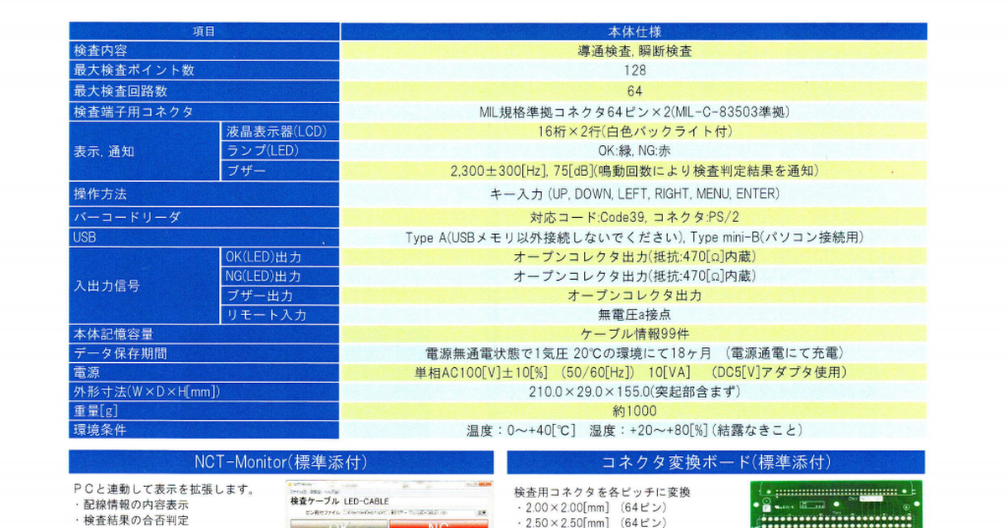Select the ランプ(LED) sub-label
Viewport: 1007px width, 528px height.
click(263, 151)
